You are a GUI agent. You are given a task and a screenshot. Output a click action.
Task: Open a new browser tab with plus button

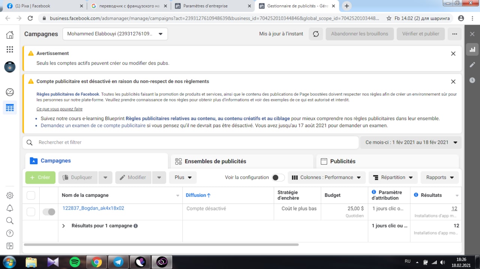point(347,6)
